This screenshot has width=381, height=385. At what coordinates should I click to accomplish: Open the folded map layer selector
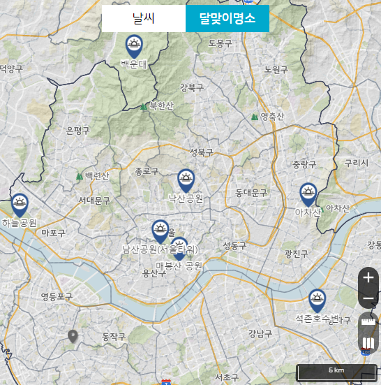point(368,343)
